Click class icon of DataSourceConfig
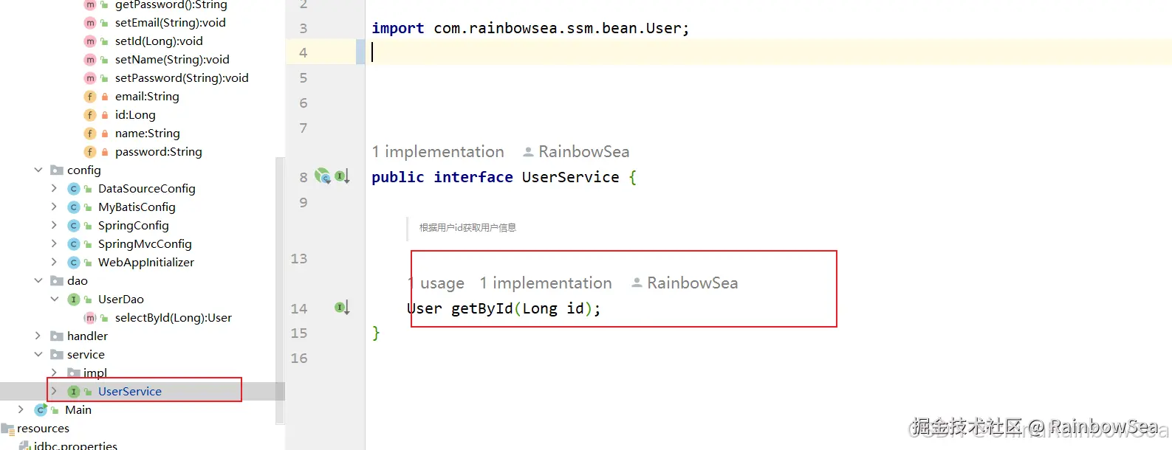 coord(74,189)
